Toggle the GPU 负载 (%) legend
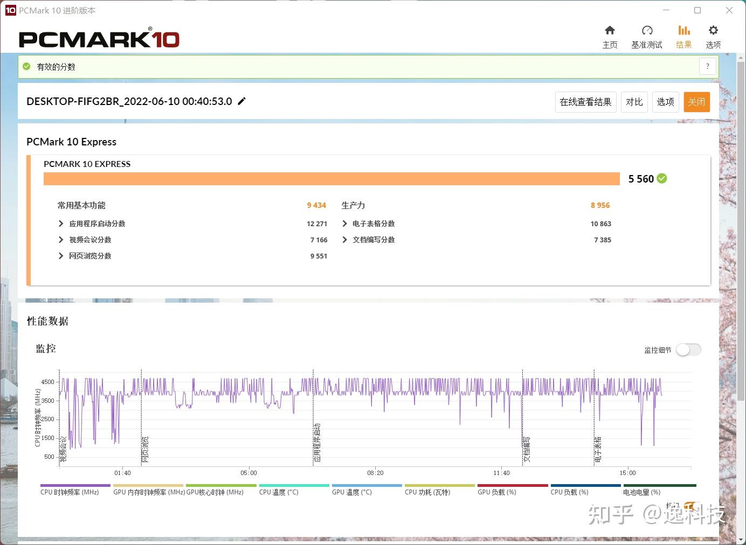746x545 pixels. tap(513, 489)
